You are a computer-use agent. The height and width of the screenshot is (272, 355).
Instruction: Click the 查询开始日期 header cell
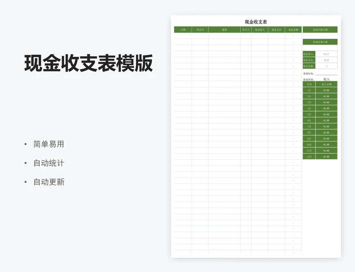pyautogui.click(x=320, y=30)
